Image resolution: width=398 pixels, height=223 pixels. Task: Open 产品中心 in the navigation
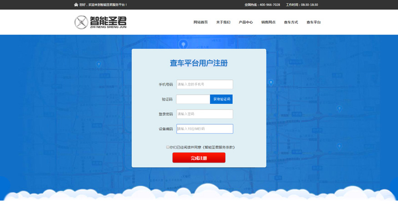(x=246, y=22)
